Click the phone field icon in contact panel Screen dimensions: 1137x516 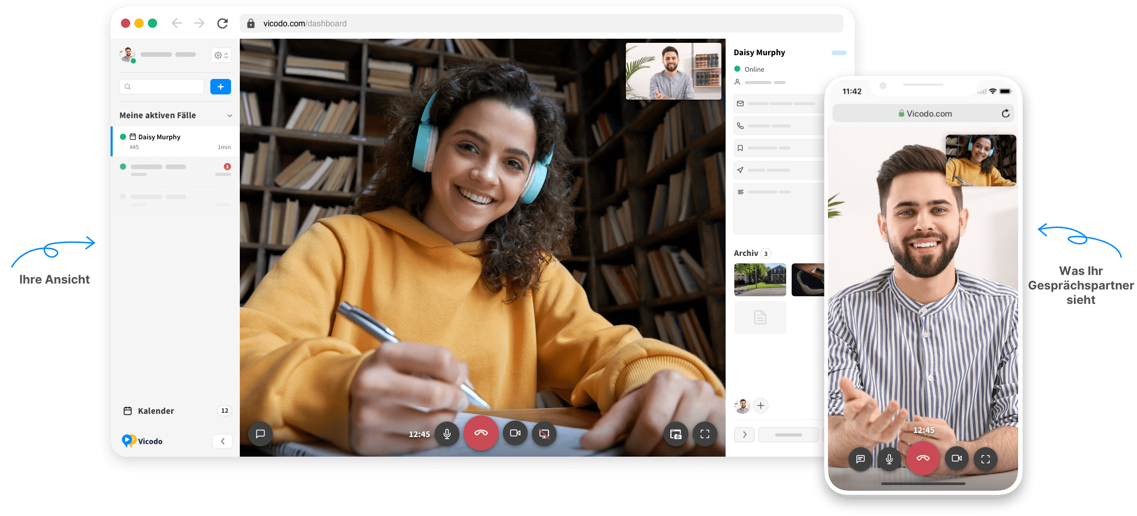pos(740,126)
